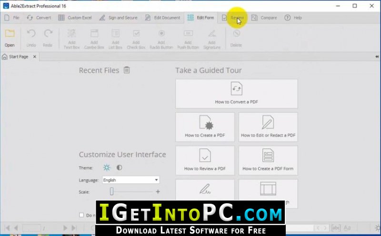
Task: Switch to the Custom Excel tab
Action: click(75, 18)
